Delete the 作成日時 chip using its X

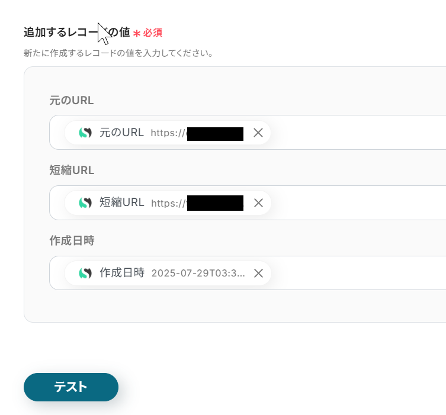tap(258, 273)
